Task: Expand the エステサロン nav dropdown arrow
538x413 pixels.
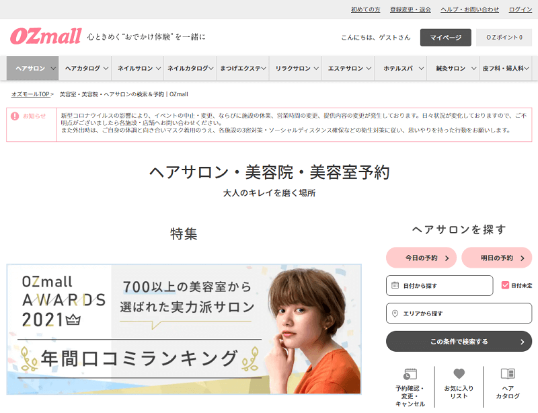Action: [369, 69]
